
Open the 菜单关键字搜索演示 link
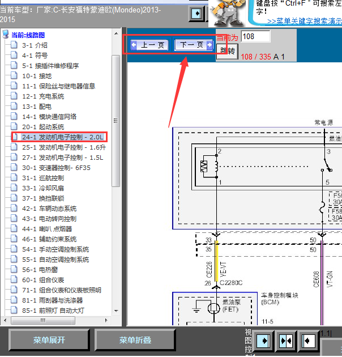tap(305, 21)
